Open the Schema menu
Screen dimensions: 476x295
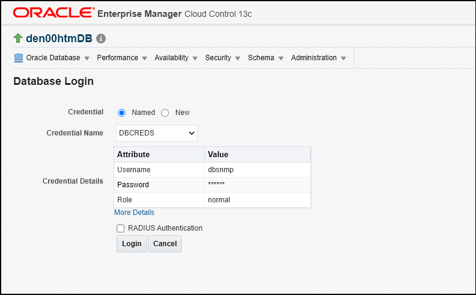point(261,58)
